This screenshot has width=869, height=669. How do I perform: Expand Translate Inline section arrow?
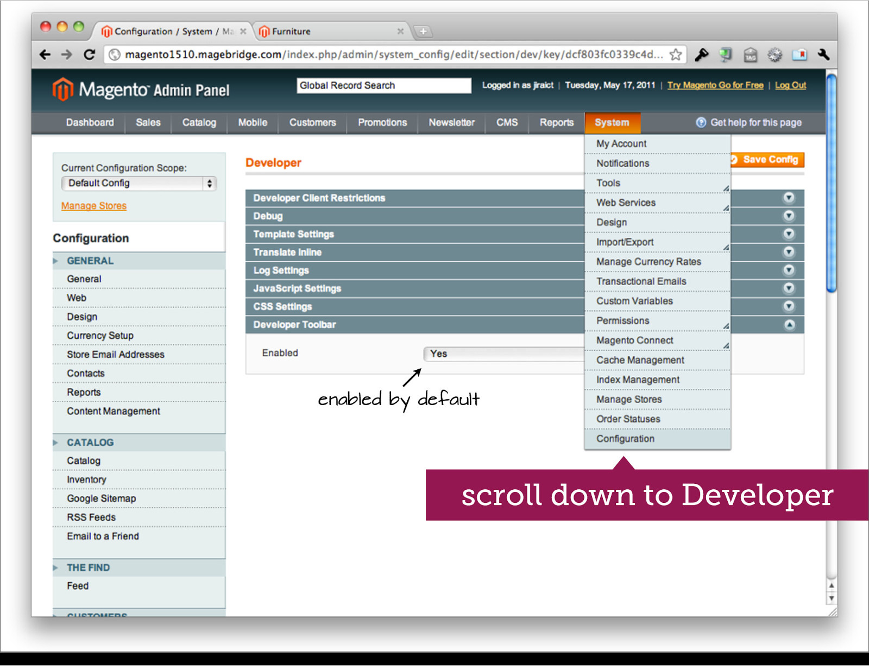point(789,252)
